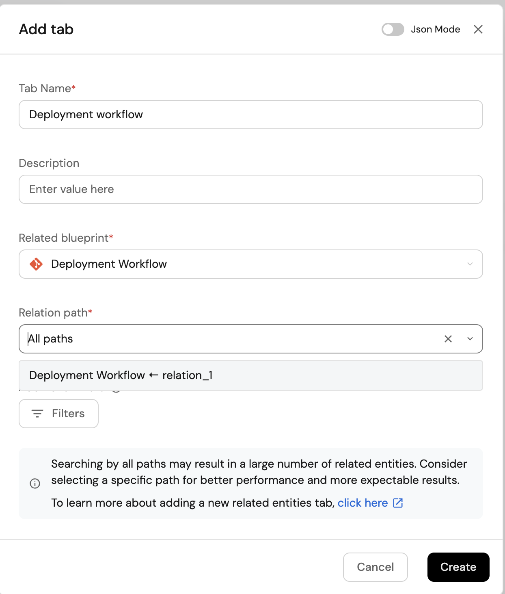The height and width of the screenshot is (594, 505).
Task: Open the click here documentation link
Action: [363, 503]
